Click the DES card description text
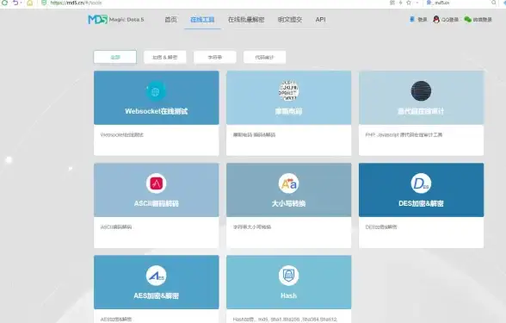506x323 pixels. pyautogui.click(x=381, y=227)
